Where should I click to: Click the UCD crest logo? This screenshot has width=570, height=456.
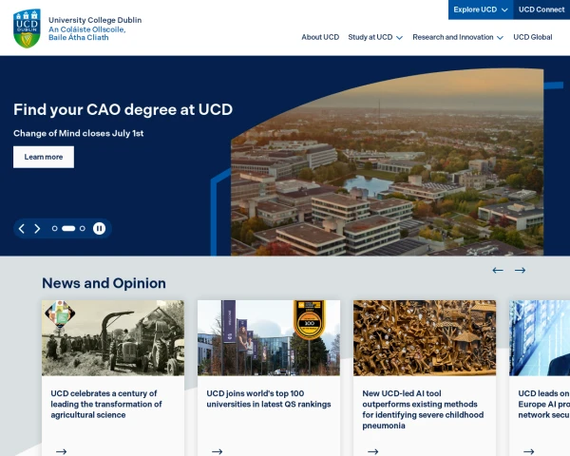(27, 28)
